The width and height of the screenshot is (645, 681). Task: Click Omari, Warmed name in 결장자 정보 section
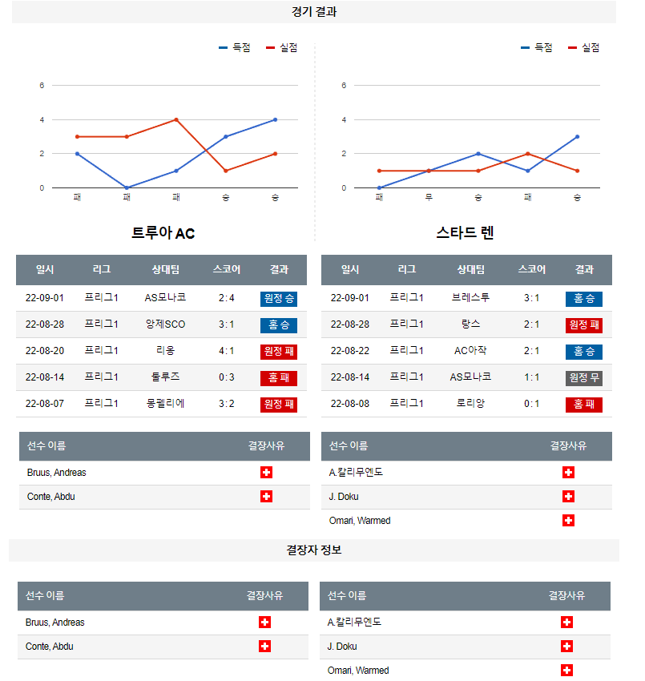tap(358, 670)
